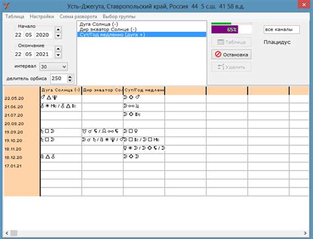Open the интервал dropdown showing 30

[x=53, y=67]
